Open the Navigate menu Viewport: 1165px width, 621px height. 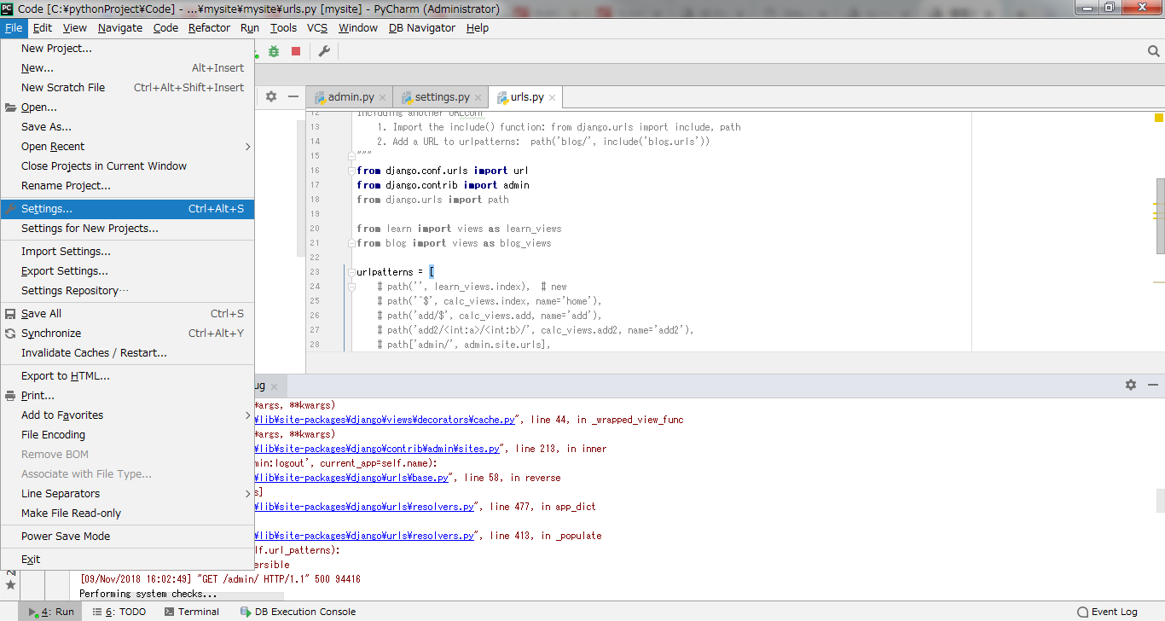pyautogui.click(x=120, y=28)
